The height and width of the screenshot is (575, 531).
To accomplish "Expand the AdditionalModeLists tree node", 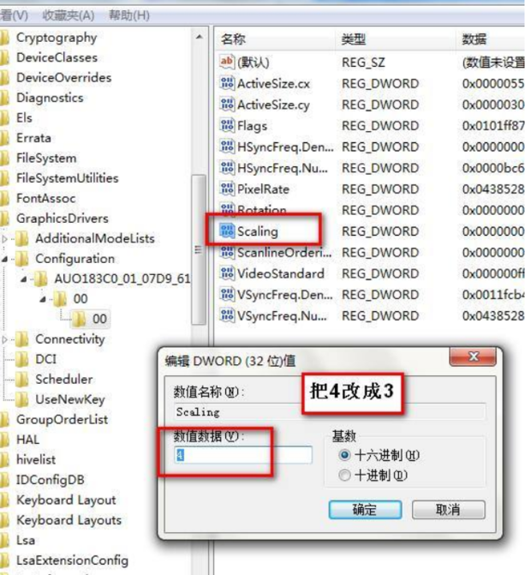I will (4, 239).
